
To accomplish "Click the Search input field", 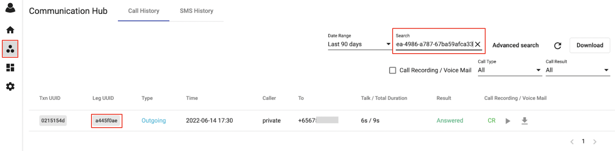I will click(435, 44).
